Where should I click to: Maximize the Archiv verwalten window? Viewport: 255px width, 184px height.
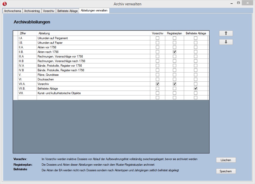click(238, 3)
